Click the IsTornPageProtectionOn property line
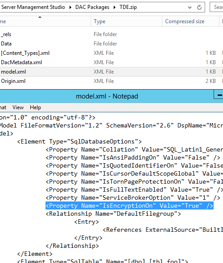This screenshot has width=223, height=263. coord(134,182)
